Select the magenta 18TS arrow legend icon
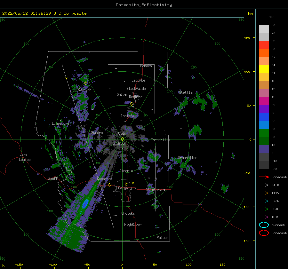This screenshot has height=269, width=288. [264, 217]
